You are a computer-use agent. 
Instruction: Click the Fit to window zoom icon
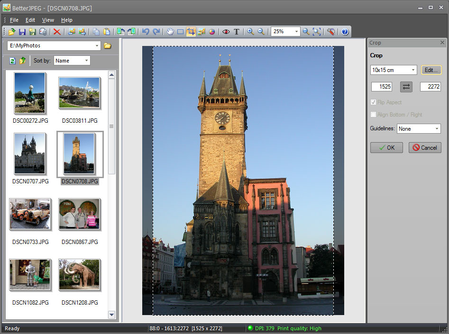[316, 31]
